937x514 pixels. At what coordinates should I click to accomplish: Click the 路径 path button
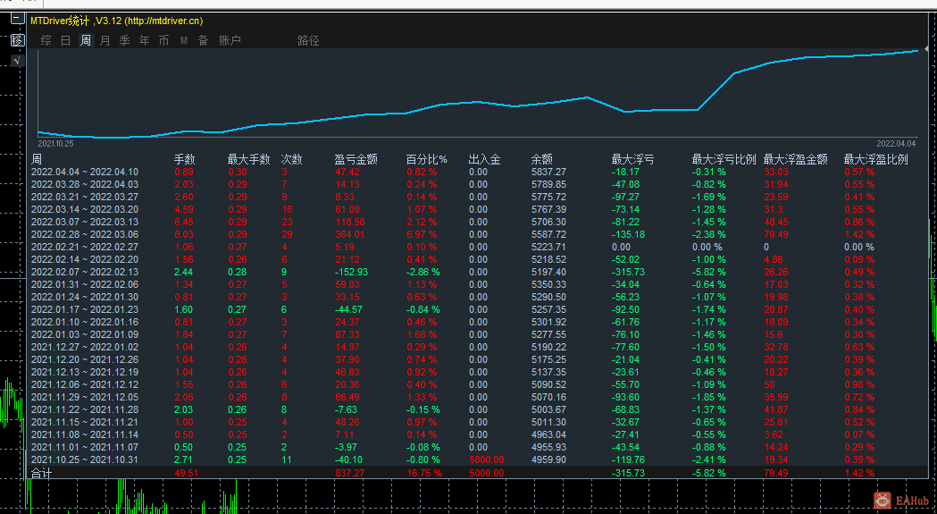tap(308, 41)
